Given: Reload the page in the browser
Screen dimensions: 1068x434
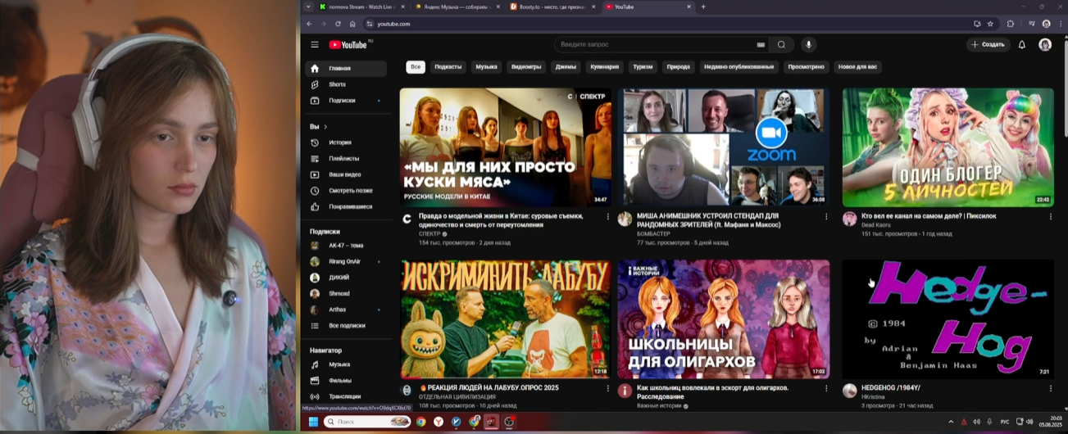Looking at the screenshot, I should [337, 24].
